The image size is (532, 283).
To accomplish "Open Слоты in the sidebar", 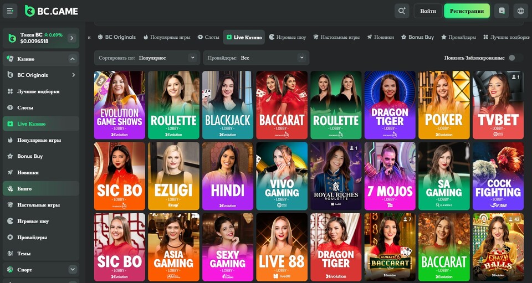I will (40, 107).
